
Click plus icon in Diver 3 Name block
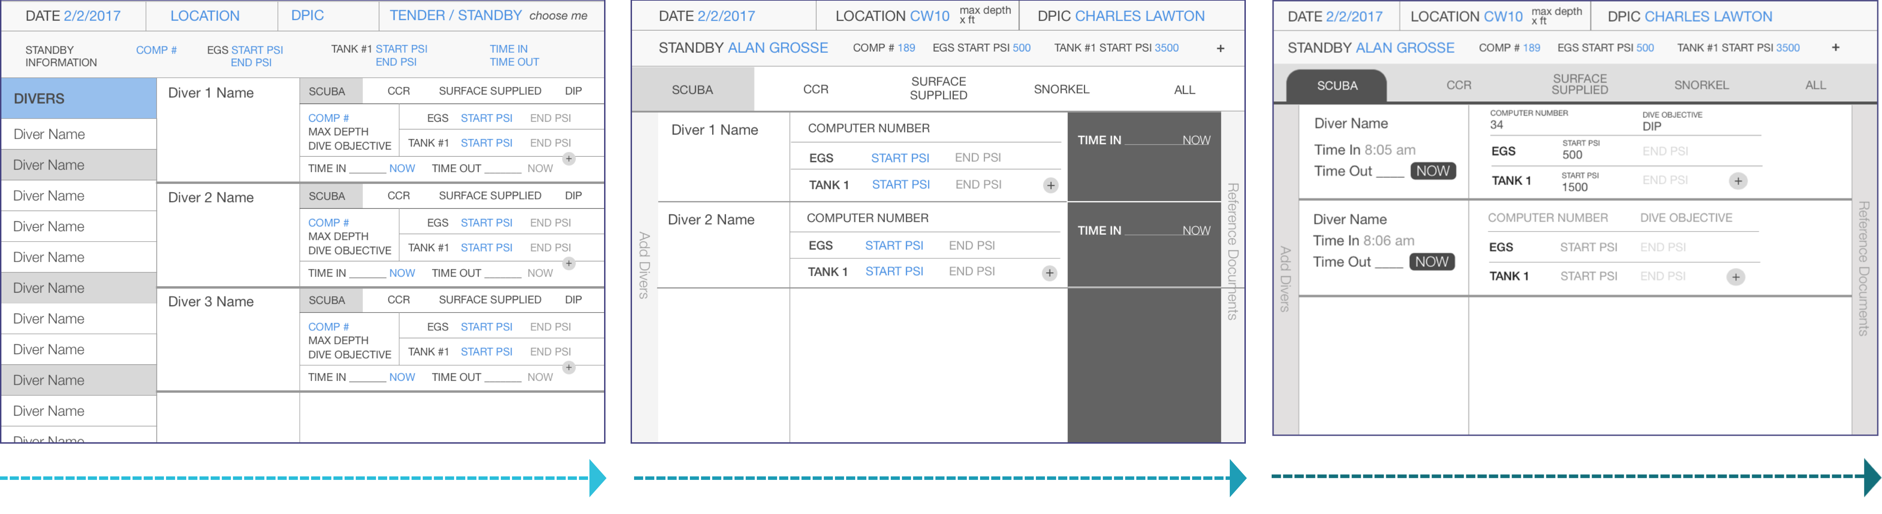pos(569,367)
